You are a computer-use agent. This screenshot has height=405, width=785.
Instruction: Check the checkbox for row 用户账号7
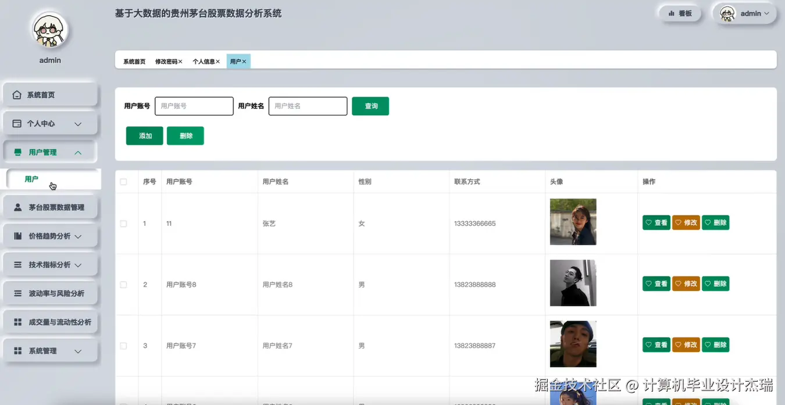(123, 346)
